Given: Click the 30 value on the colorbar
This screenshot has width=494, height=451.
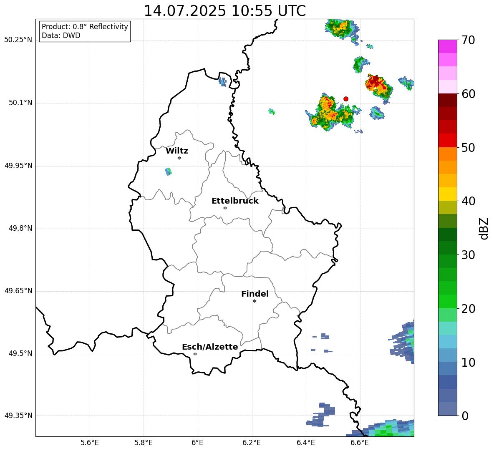Looking at the screenshot, I should pos(468,255).
